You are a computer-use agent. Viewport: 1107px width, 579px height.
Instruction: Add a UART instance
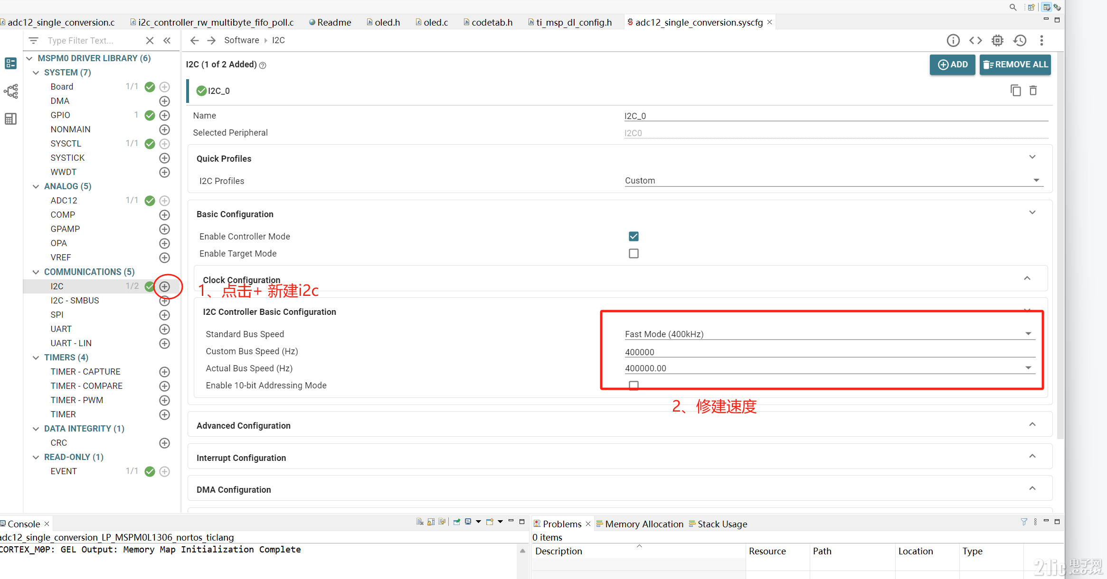tap(164, 329)
